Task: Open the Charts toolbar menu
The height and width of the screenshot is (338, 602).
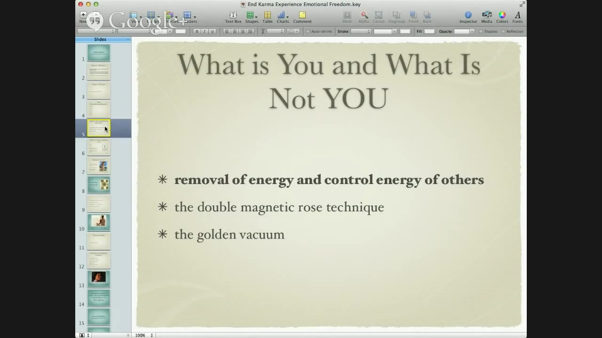Action: 283,17
